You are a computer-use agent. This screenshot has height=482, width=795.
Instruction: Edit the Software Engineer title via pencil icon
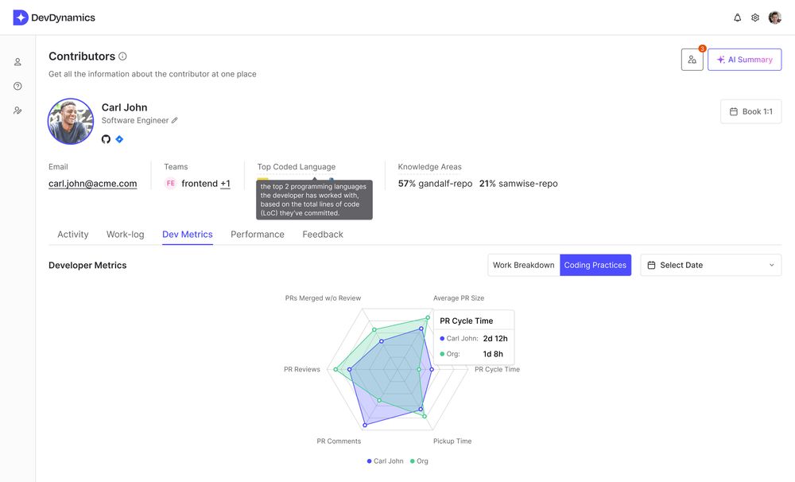tap(173, 121)
